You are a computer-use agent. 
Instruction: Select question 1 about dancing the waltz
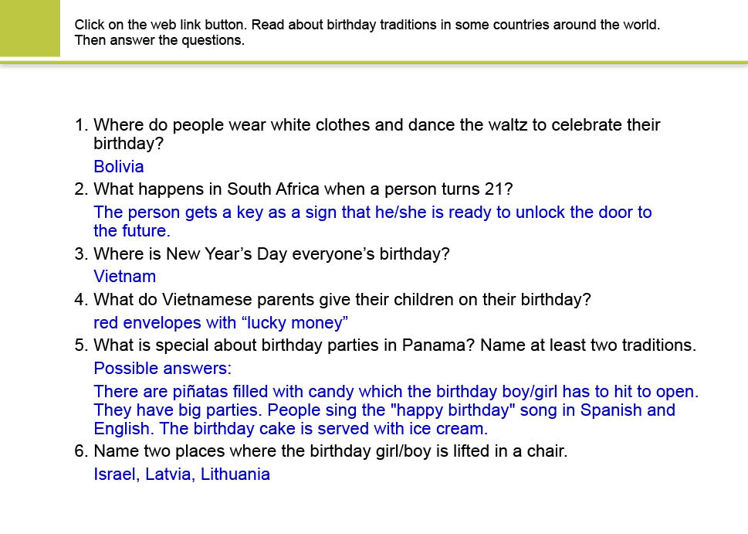376,134
